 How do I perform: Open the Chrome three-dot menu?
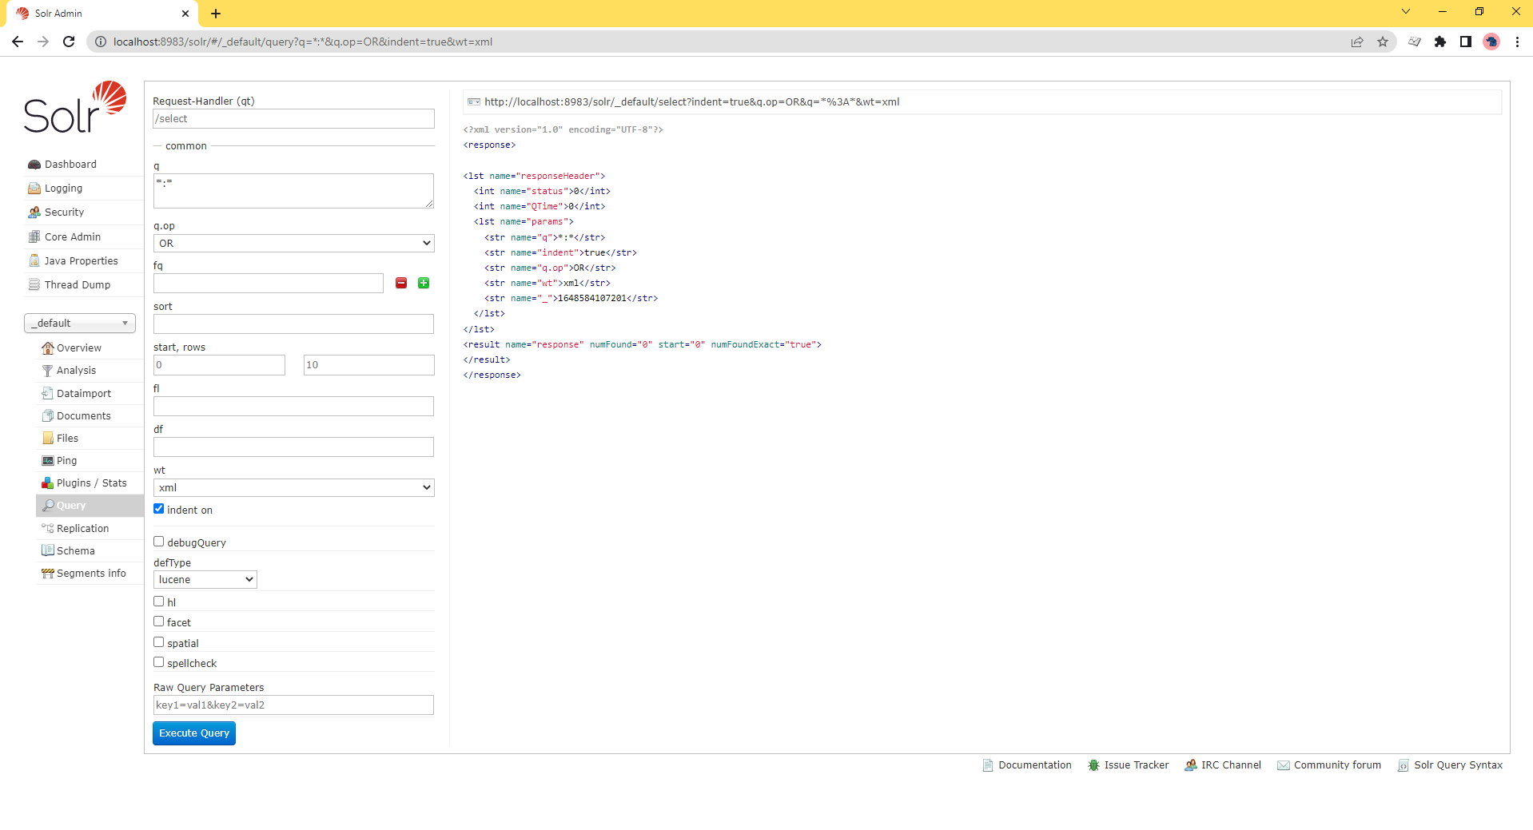coord(1517,42)
